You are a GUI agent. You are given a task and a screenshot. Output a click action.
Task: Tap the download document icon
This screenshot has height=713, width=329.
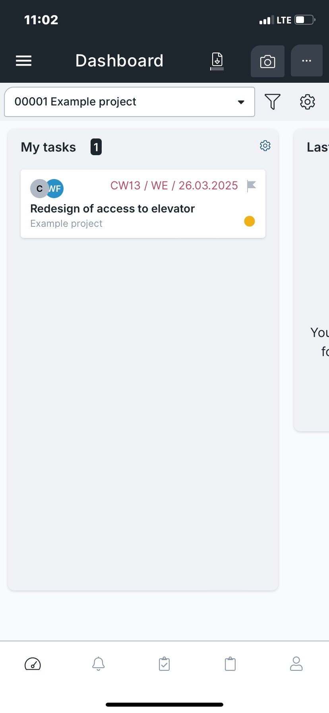pyautogui.click(x=217, y=61)
